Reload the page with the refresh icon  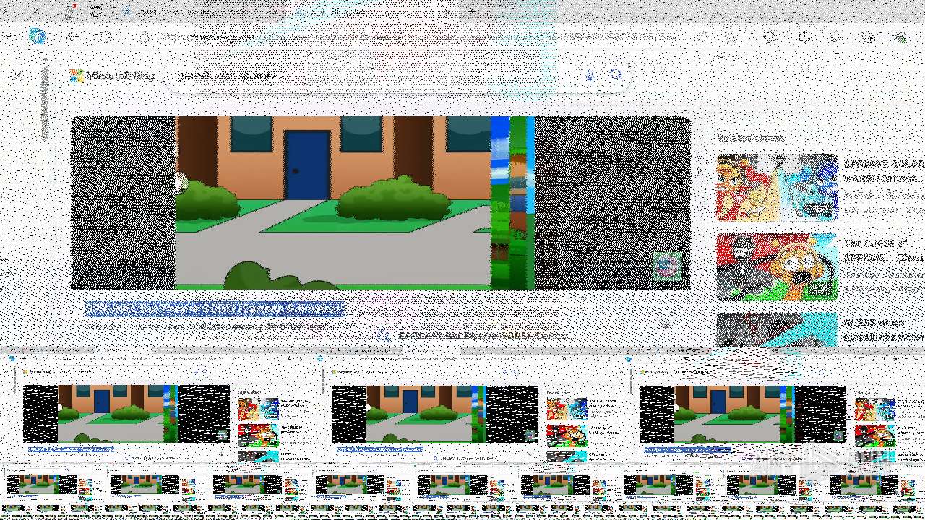click(106, 37)
